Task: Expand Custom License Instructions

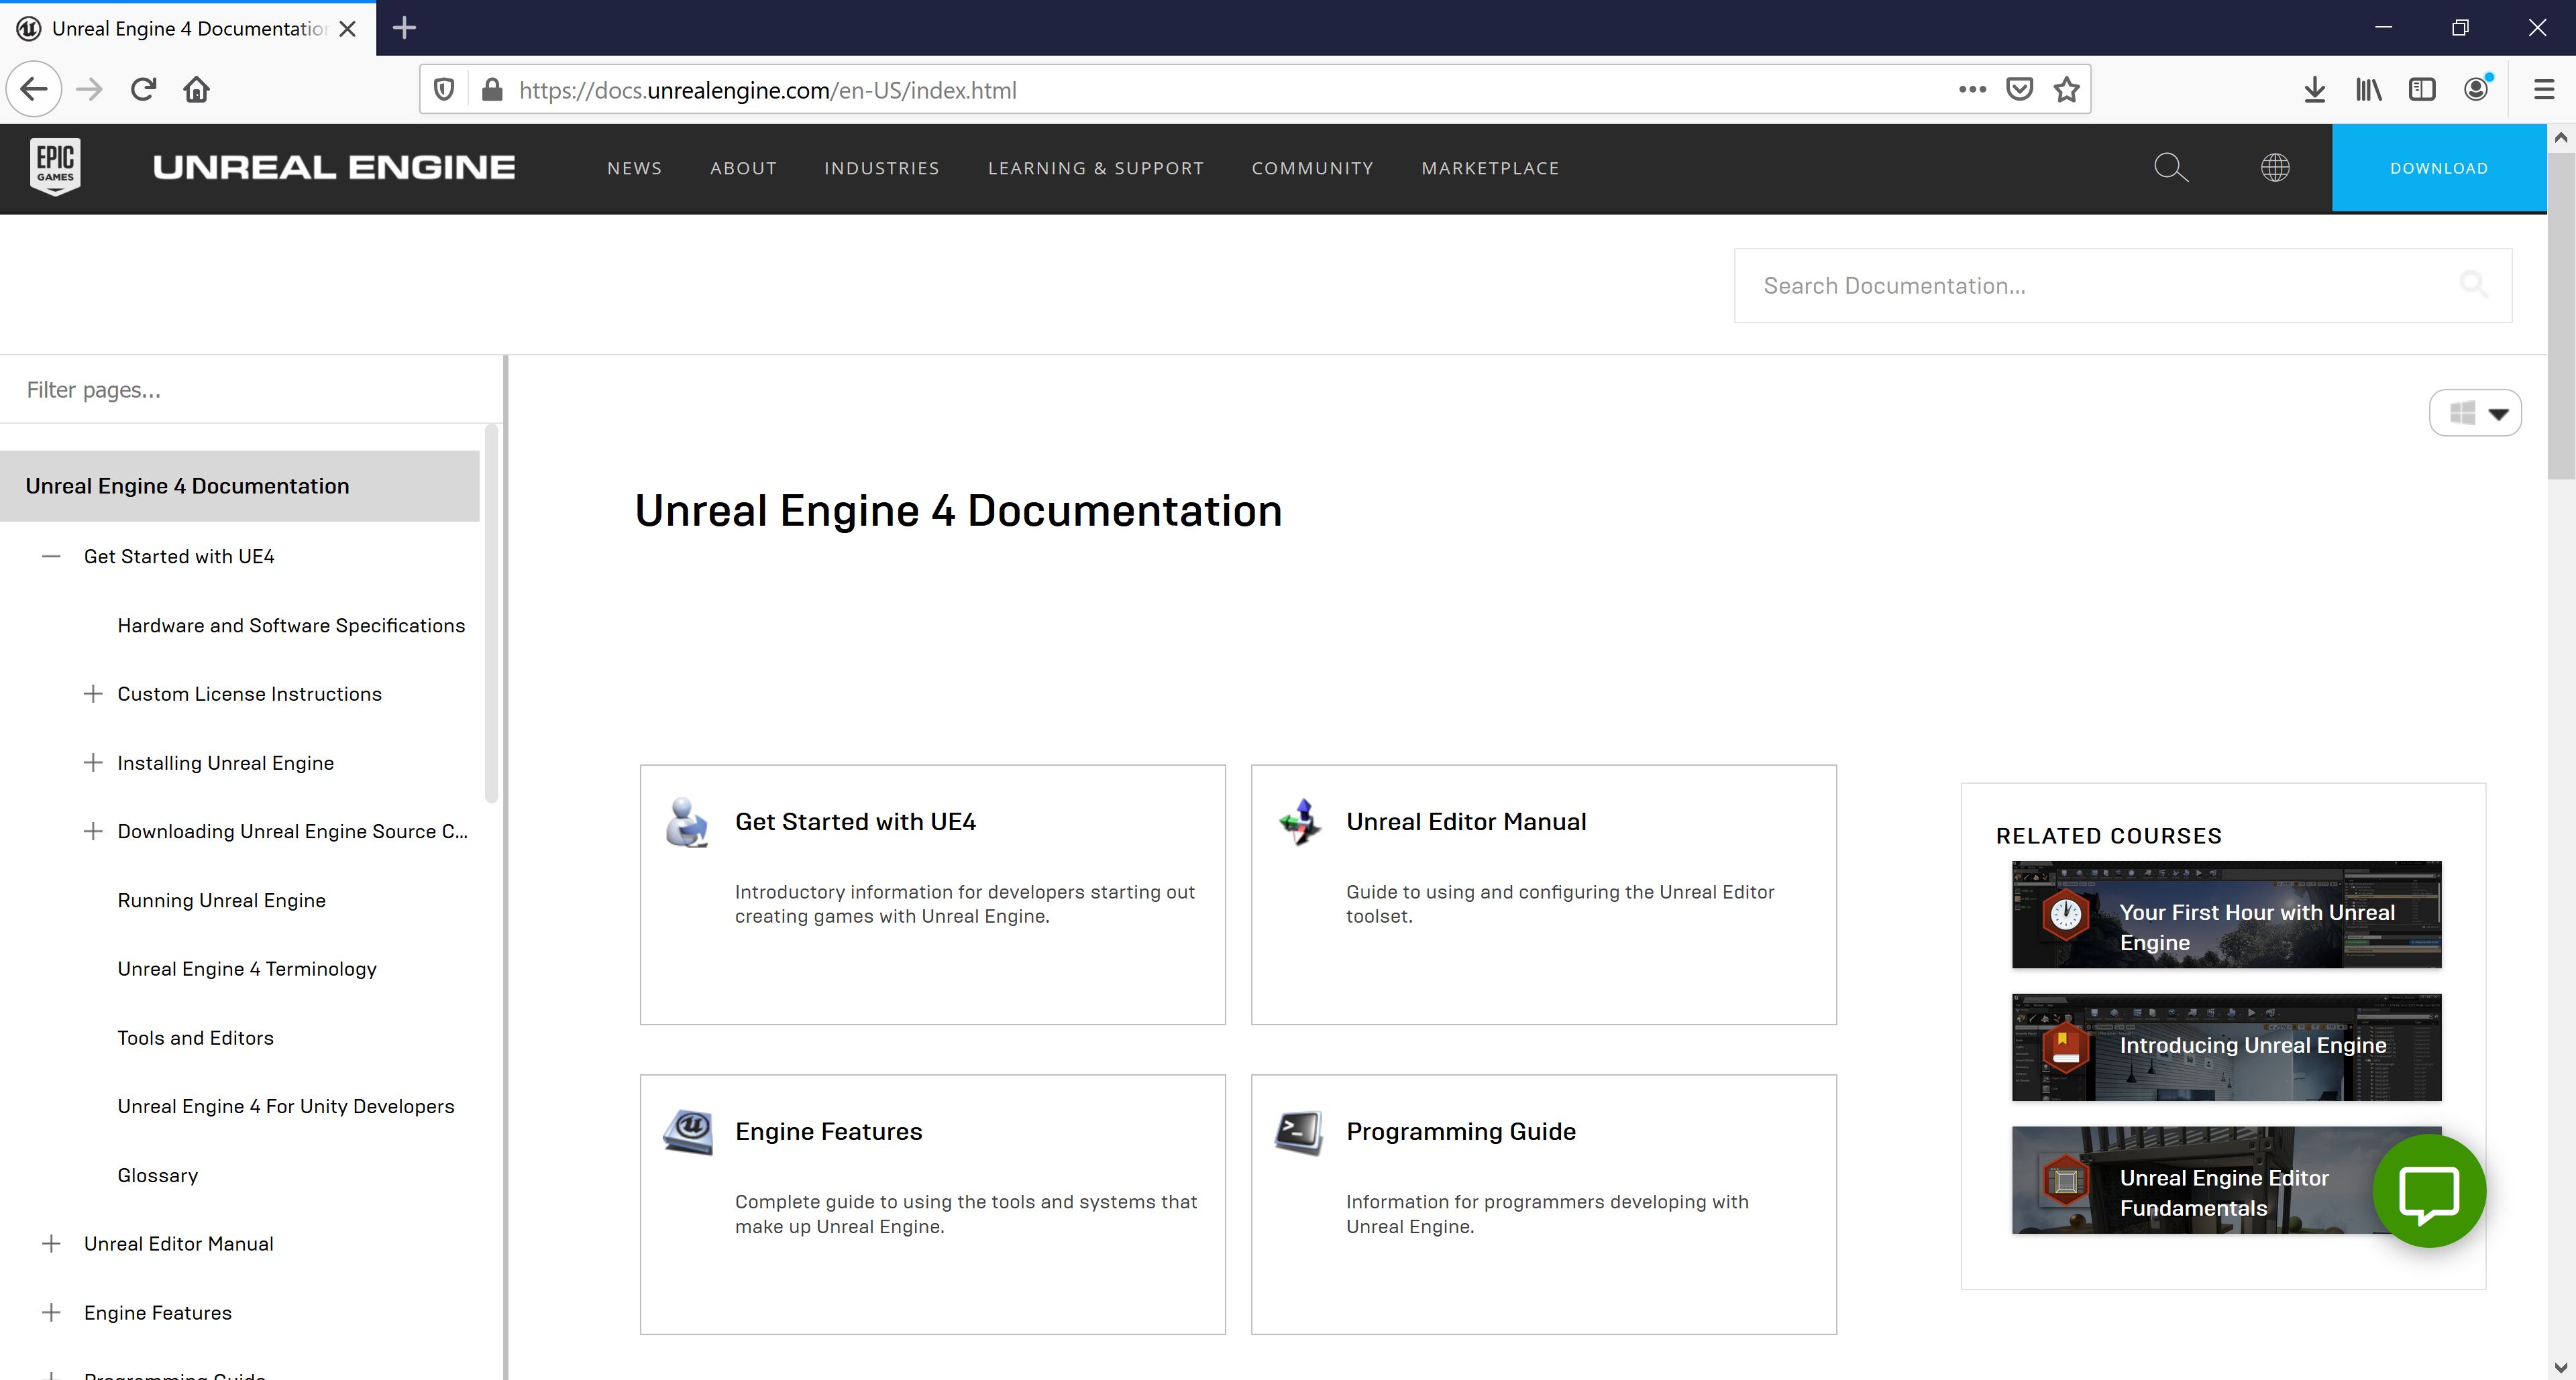Action: click(x=93, y=693)
